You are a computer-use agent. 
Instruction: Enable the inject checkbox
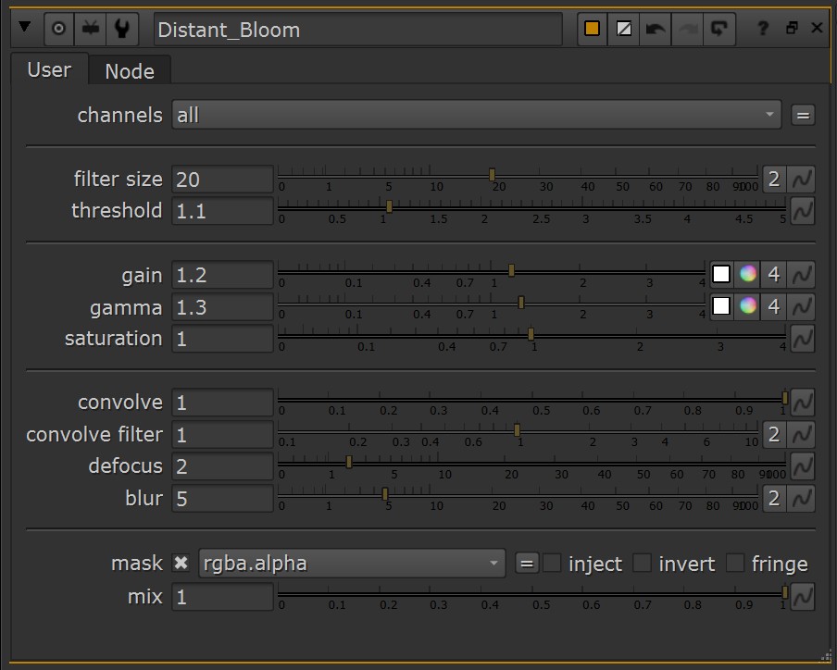(x=552, y=563)
